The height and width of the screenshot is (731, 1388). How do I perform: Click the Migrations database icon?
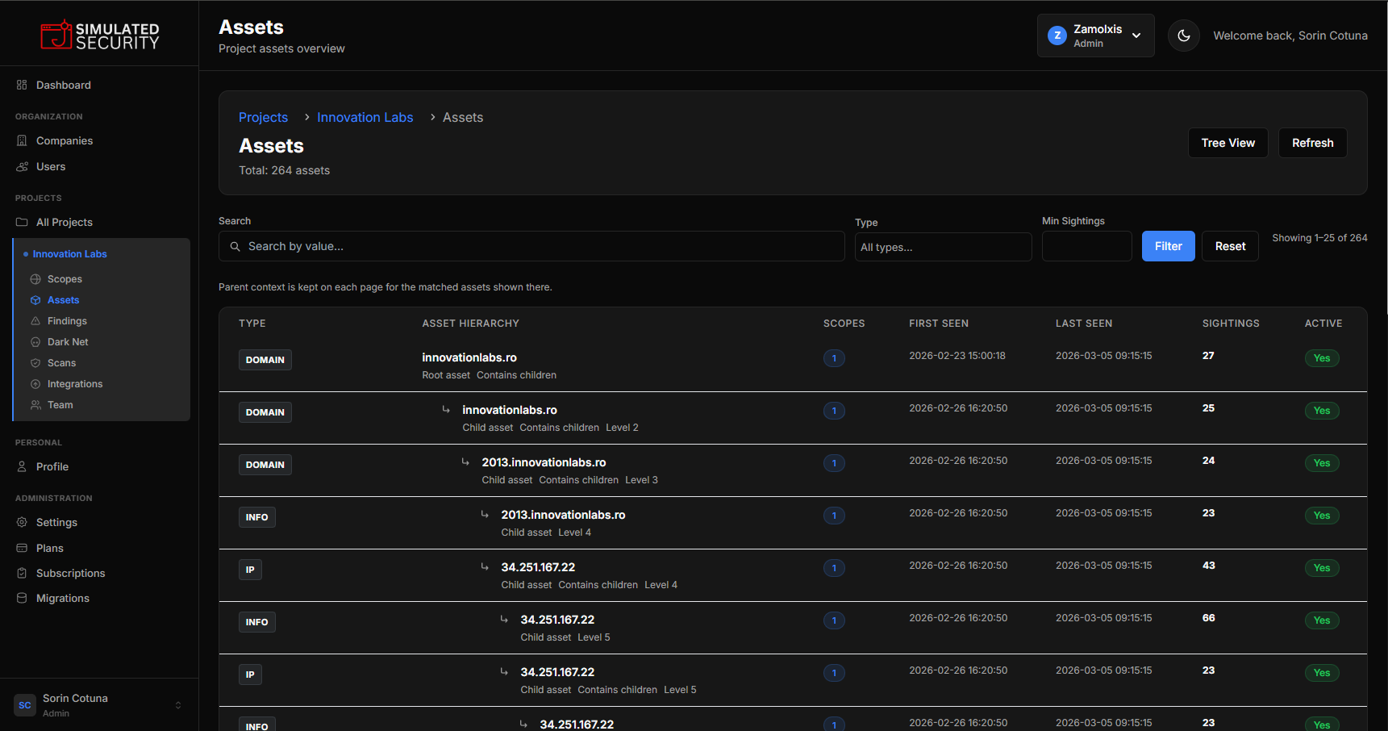click(x=22, y=598)
